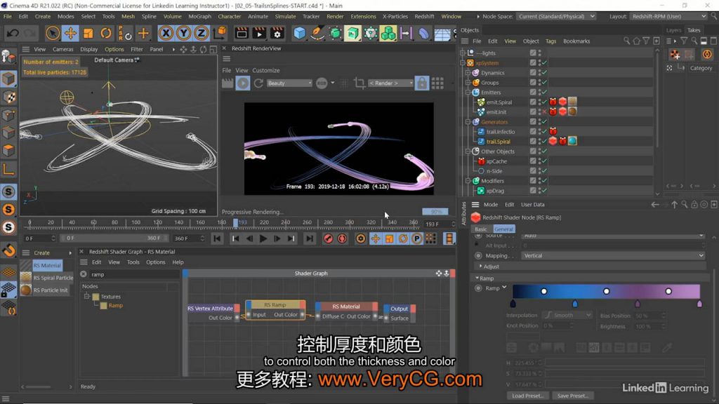Open the MoGraph menu

tap(200, 16)
